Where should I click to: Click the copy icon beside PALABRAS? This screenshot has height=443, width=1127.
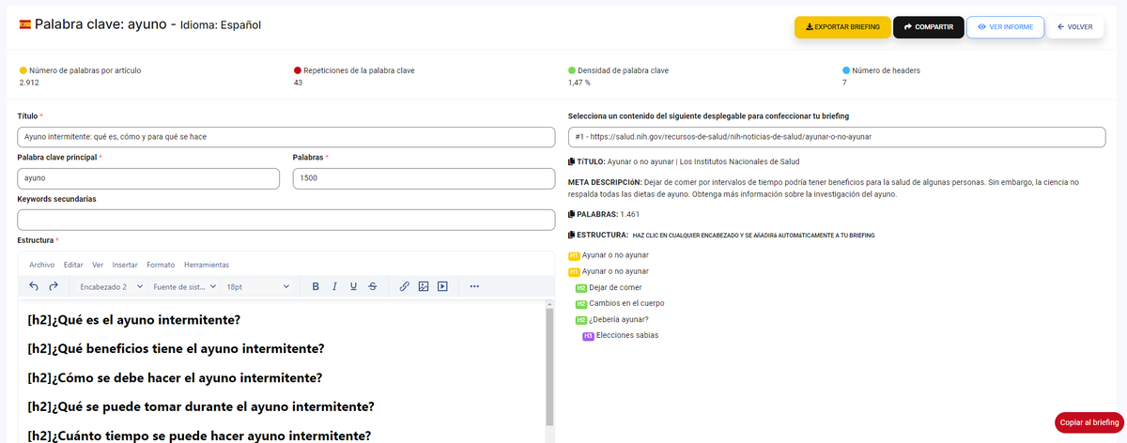572,214
